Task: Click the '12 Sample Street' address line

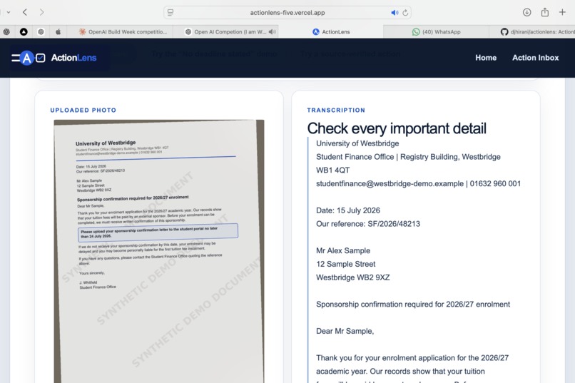Action: point(345,264)
